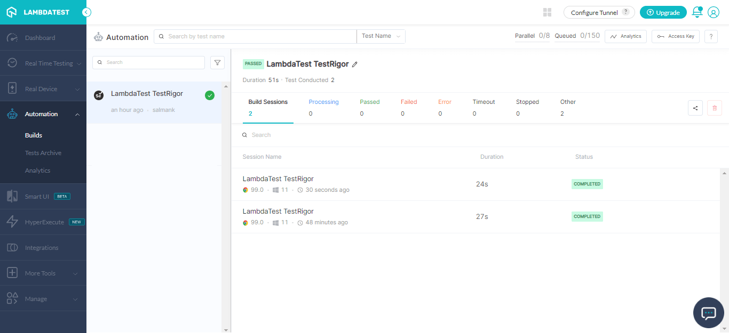Open Configure Tunnel
Viewport: 729px width, 333px height.
[594, 12]
